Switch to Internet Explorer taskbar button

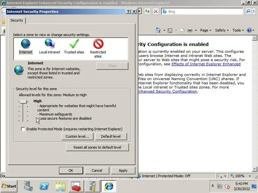pyautogui.click(x=109, y=186)
